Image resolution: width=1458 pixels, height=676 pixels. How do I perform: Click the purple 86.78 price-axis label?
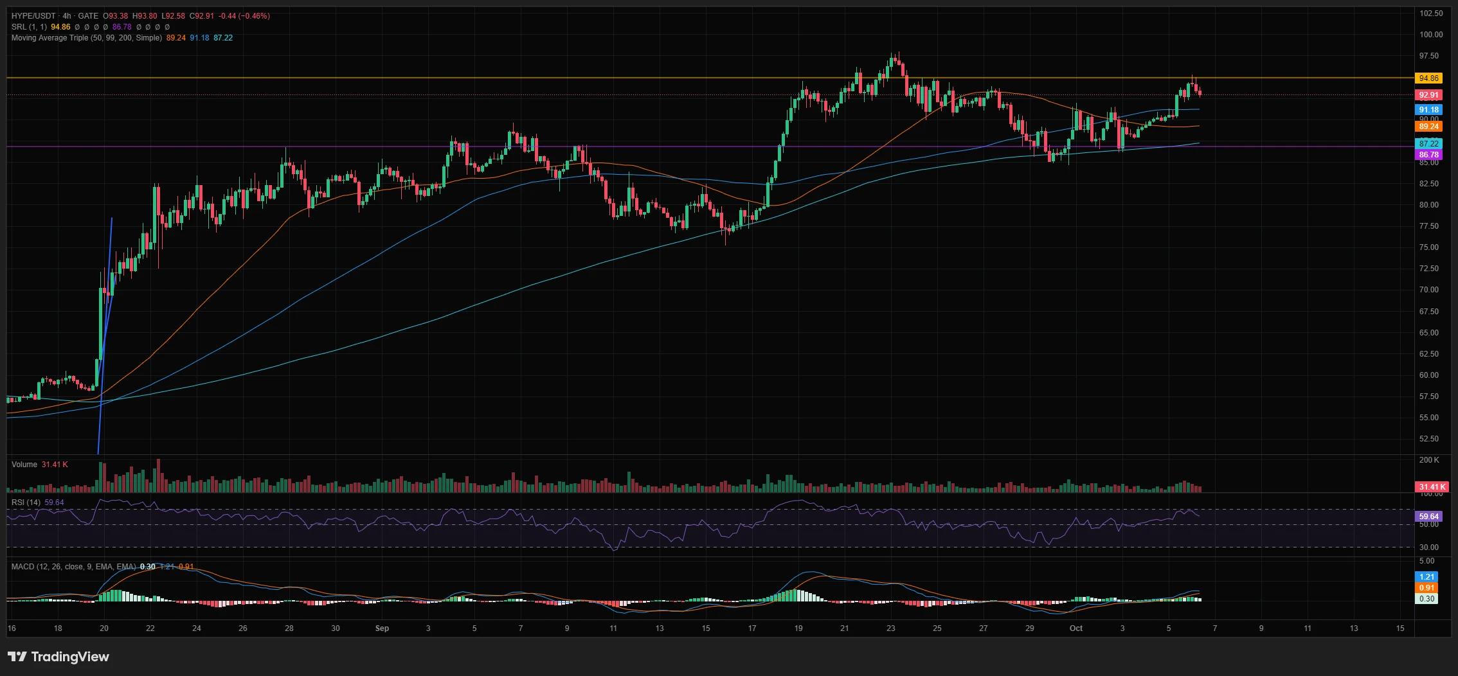tap(1428, 155)
